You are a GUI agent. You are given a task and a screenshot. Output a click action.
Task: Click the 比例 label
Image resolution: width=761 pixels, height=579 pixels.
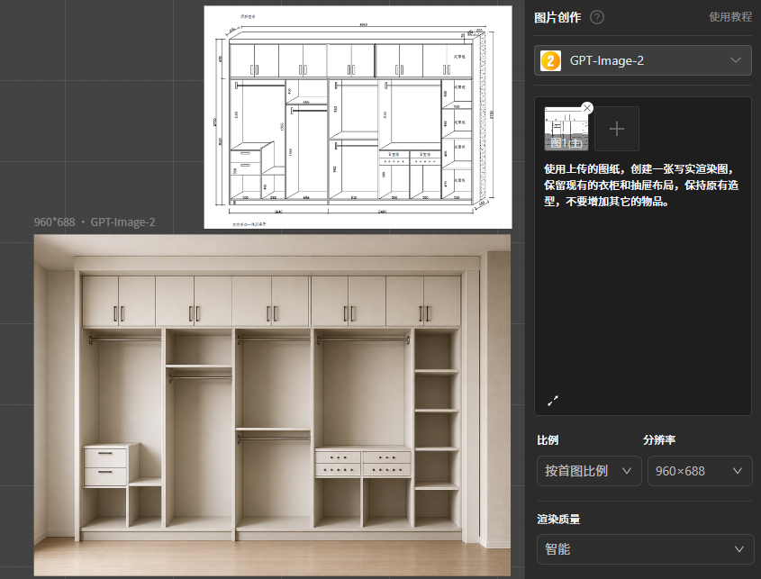point(548,440)
